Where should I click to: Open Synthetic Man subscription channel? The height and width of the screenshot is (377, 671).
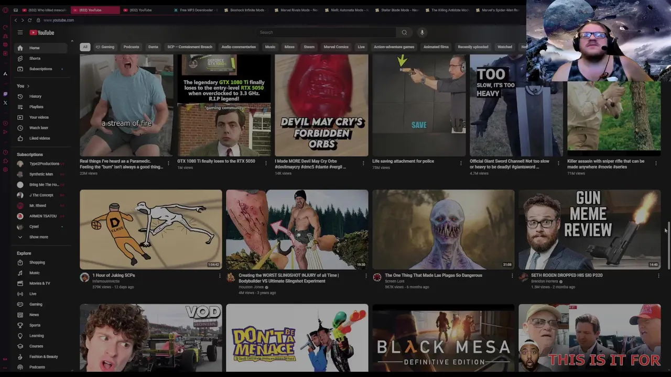coord(41,174)
